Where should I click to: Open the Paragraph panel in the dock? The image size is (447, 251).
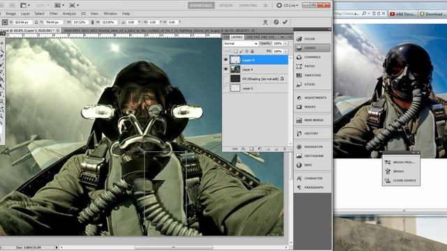[x=312, y=188]
